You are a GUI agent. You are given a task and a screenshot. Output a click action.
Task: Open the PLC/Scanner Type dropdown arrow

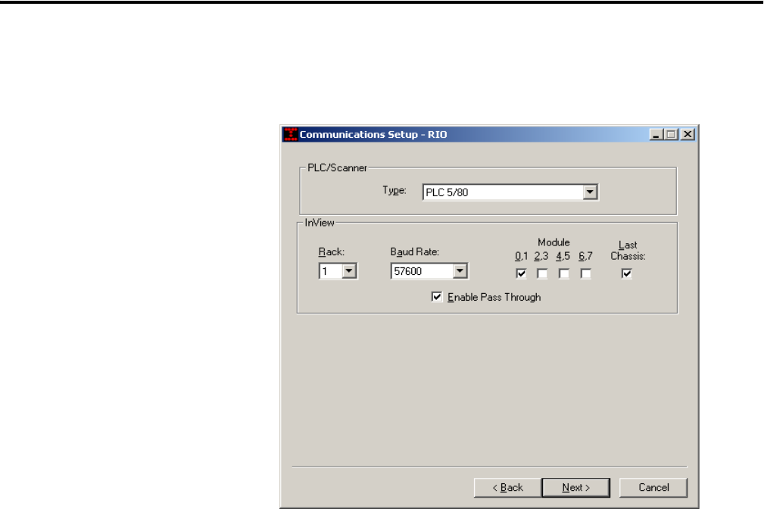[x=590, y=192]
